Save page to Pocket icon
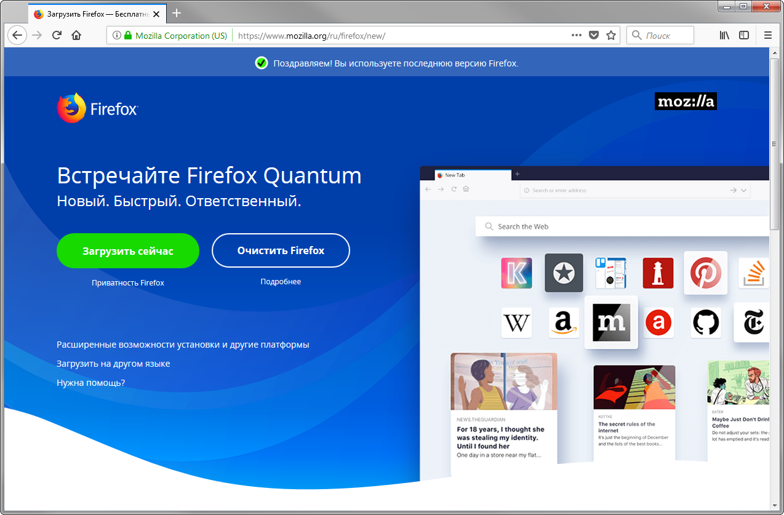The width and height of the screenshot is (784, 515). [x=594, y=35]
